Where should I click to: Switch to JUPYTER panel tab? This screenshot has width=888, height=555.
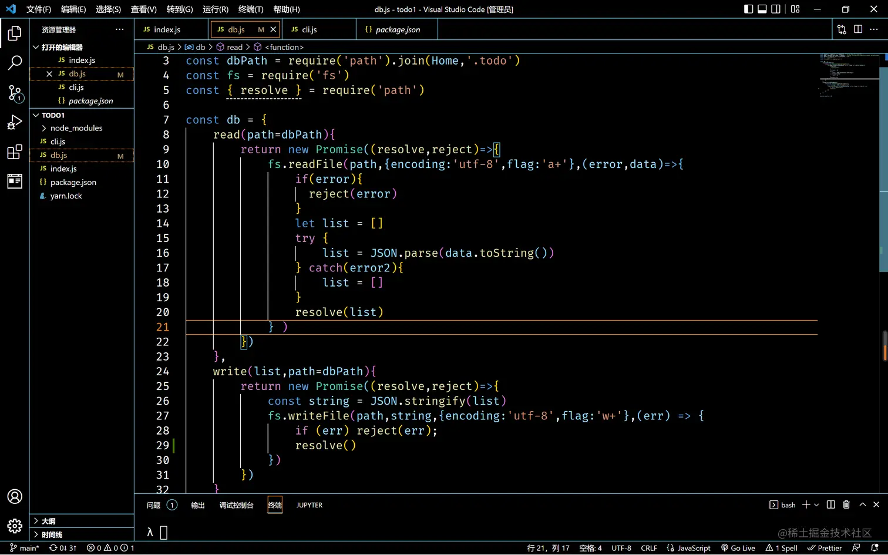(x=310, y=505)
